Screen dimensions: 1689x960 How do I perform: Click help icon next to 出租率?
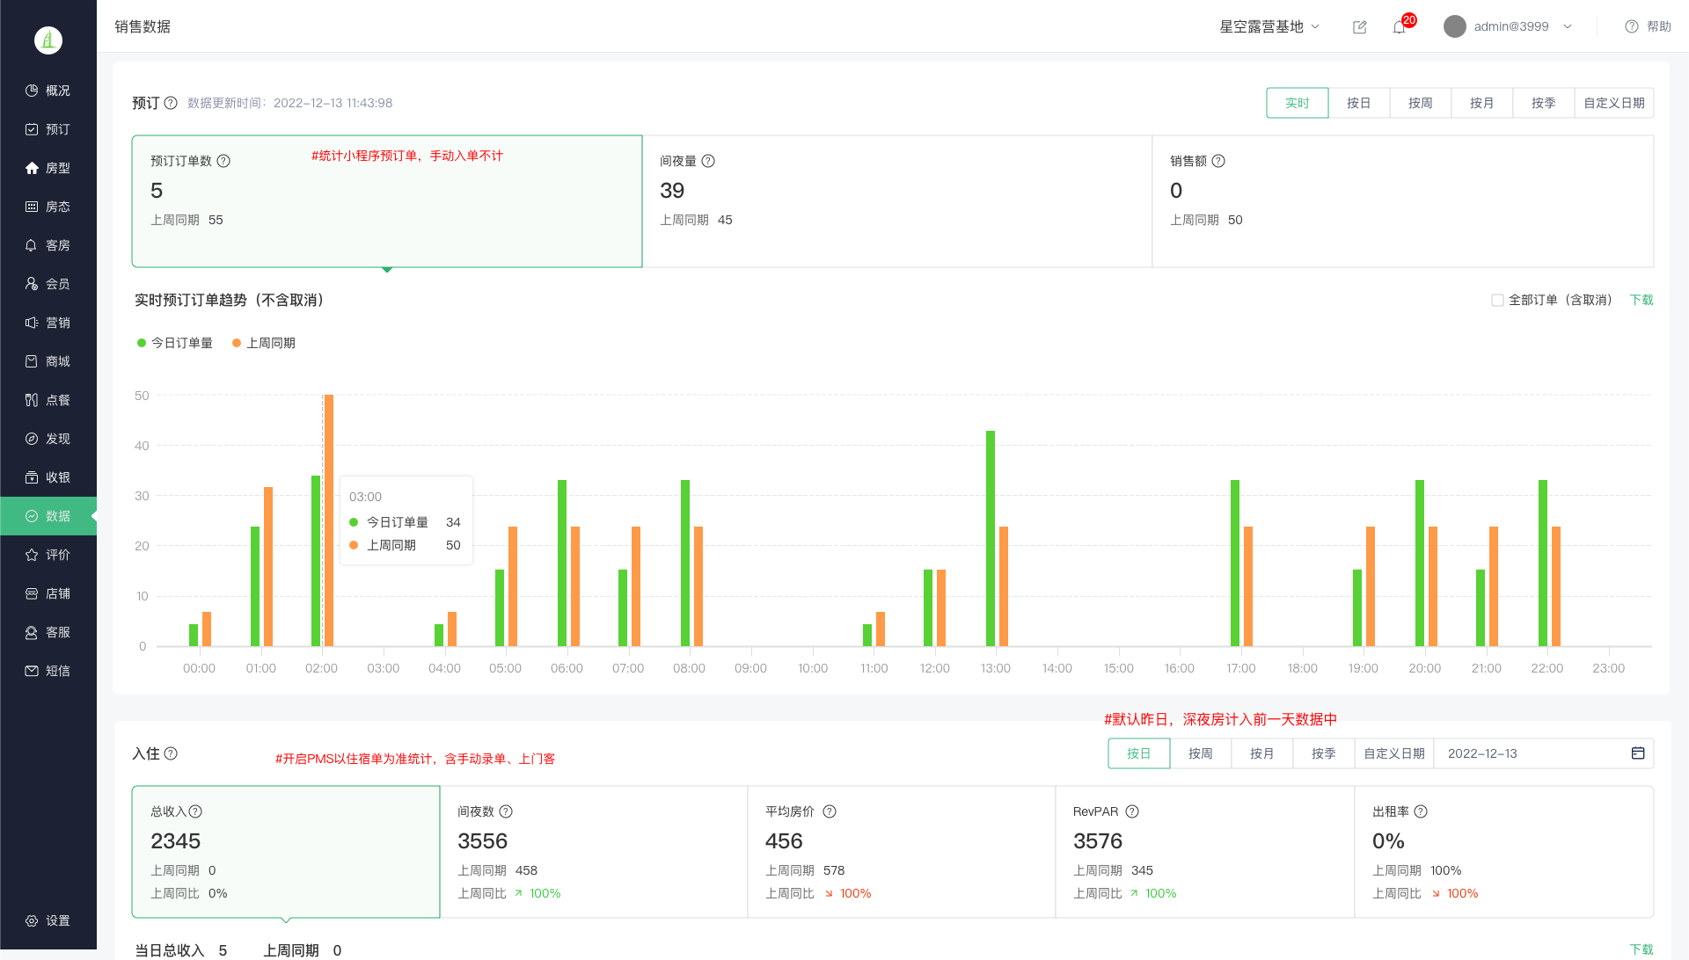point(1421,811)
